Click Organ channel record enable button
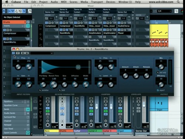The image size is (185, 139). (120, 125)
